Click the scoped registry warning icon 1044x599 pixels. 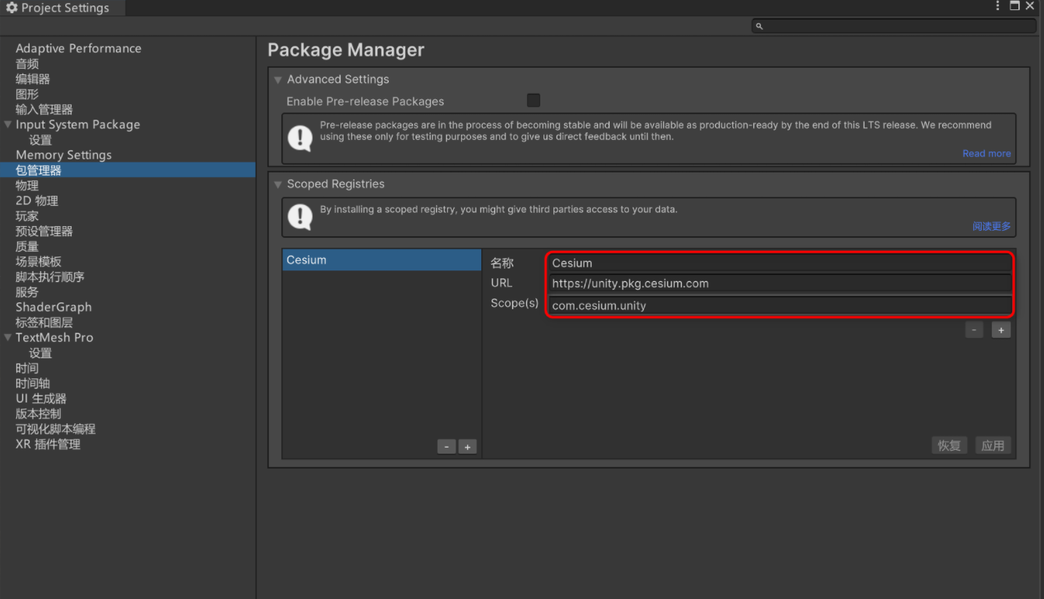tap(300, 217)
